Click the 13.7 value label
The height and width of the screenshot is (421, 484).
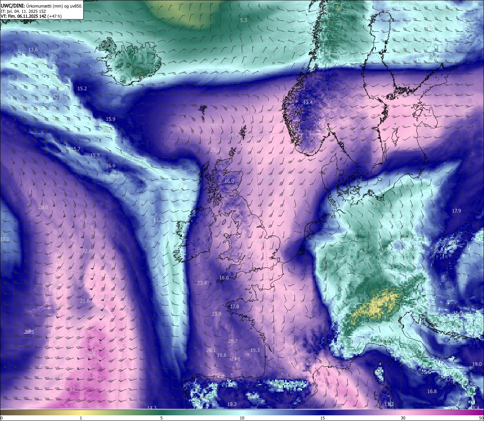pyautogui.click(x=158, y=220)
